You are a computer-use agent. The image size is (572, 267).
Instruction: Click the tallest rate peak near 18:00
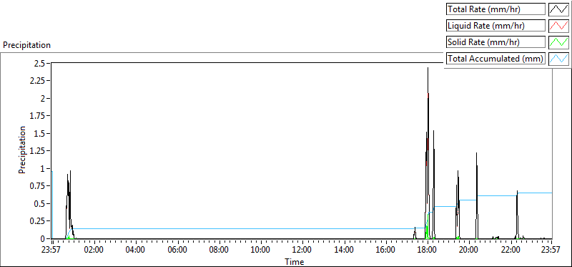point(428,68)
